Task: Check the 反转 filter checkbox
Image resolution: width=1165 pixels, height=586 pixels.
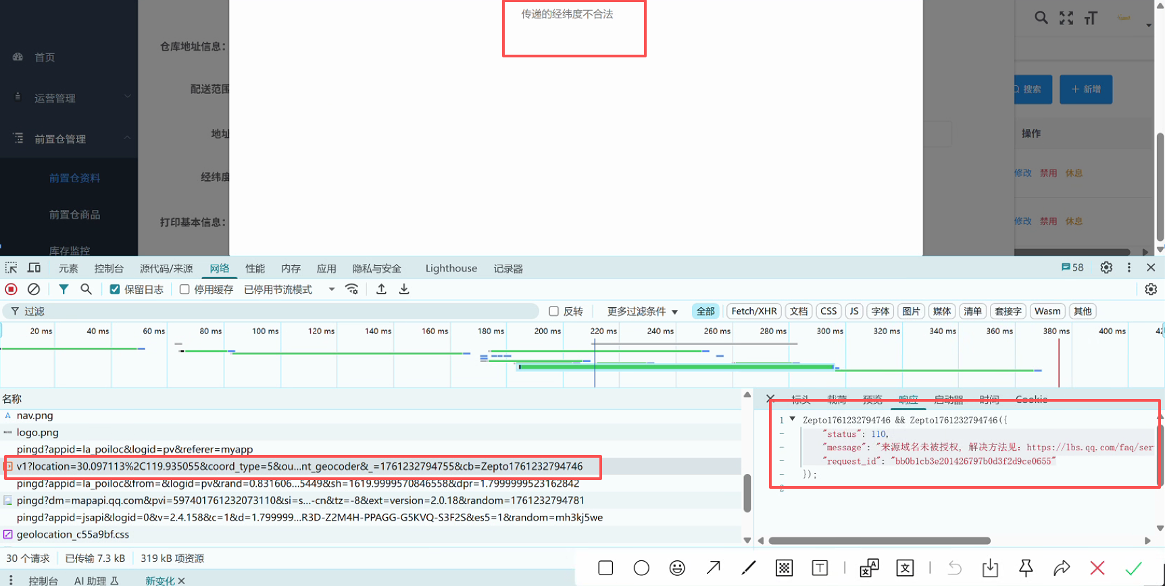Action: click(x=554, y=311)
